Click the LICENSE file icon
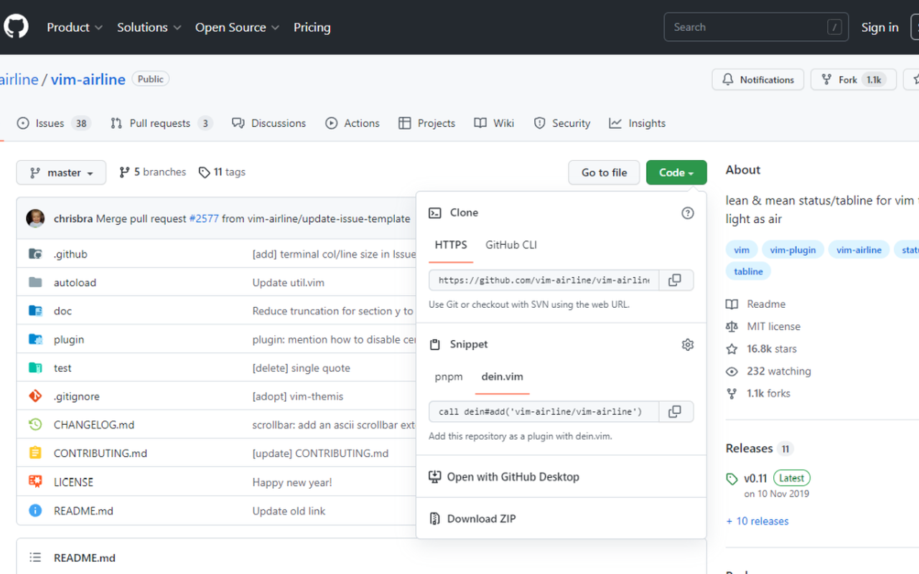The image size is (919, 574). 35,481
